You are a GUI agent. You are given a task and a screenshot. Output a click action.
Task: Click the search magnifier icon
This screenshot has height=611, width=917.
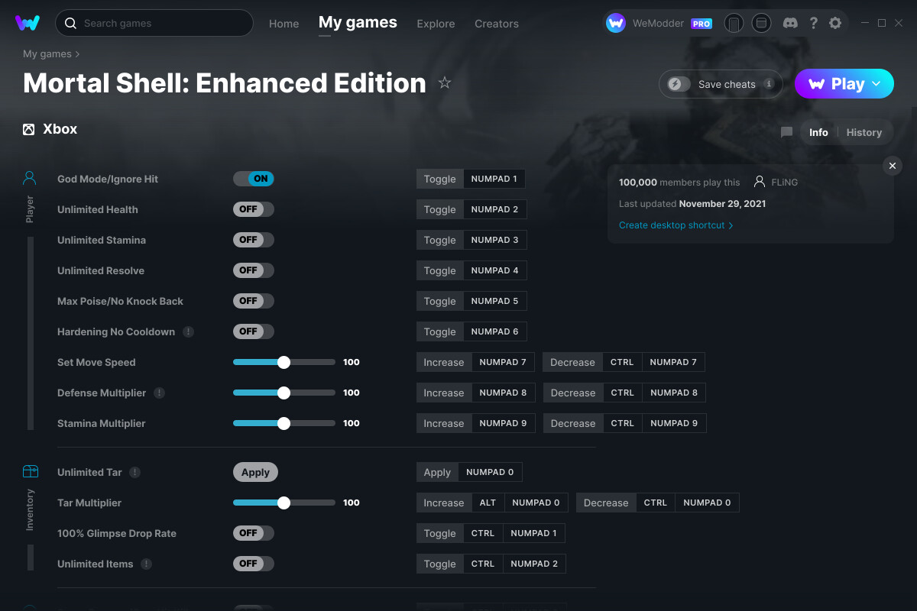click(x=70, y=23)
